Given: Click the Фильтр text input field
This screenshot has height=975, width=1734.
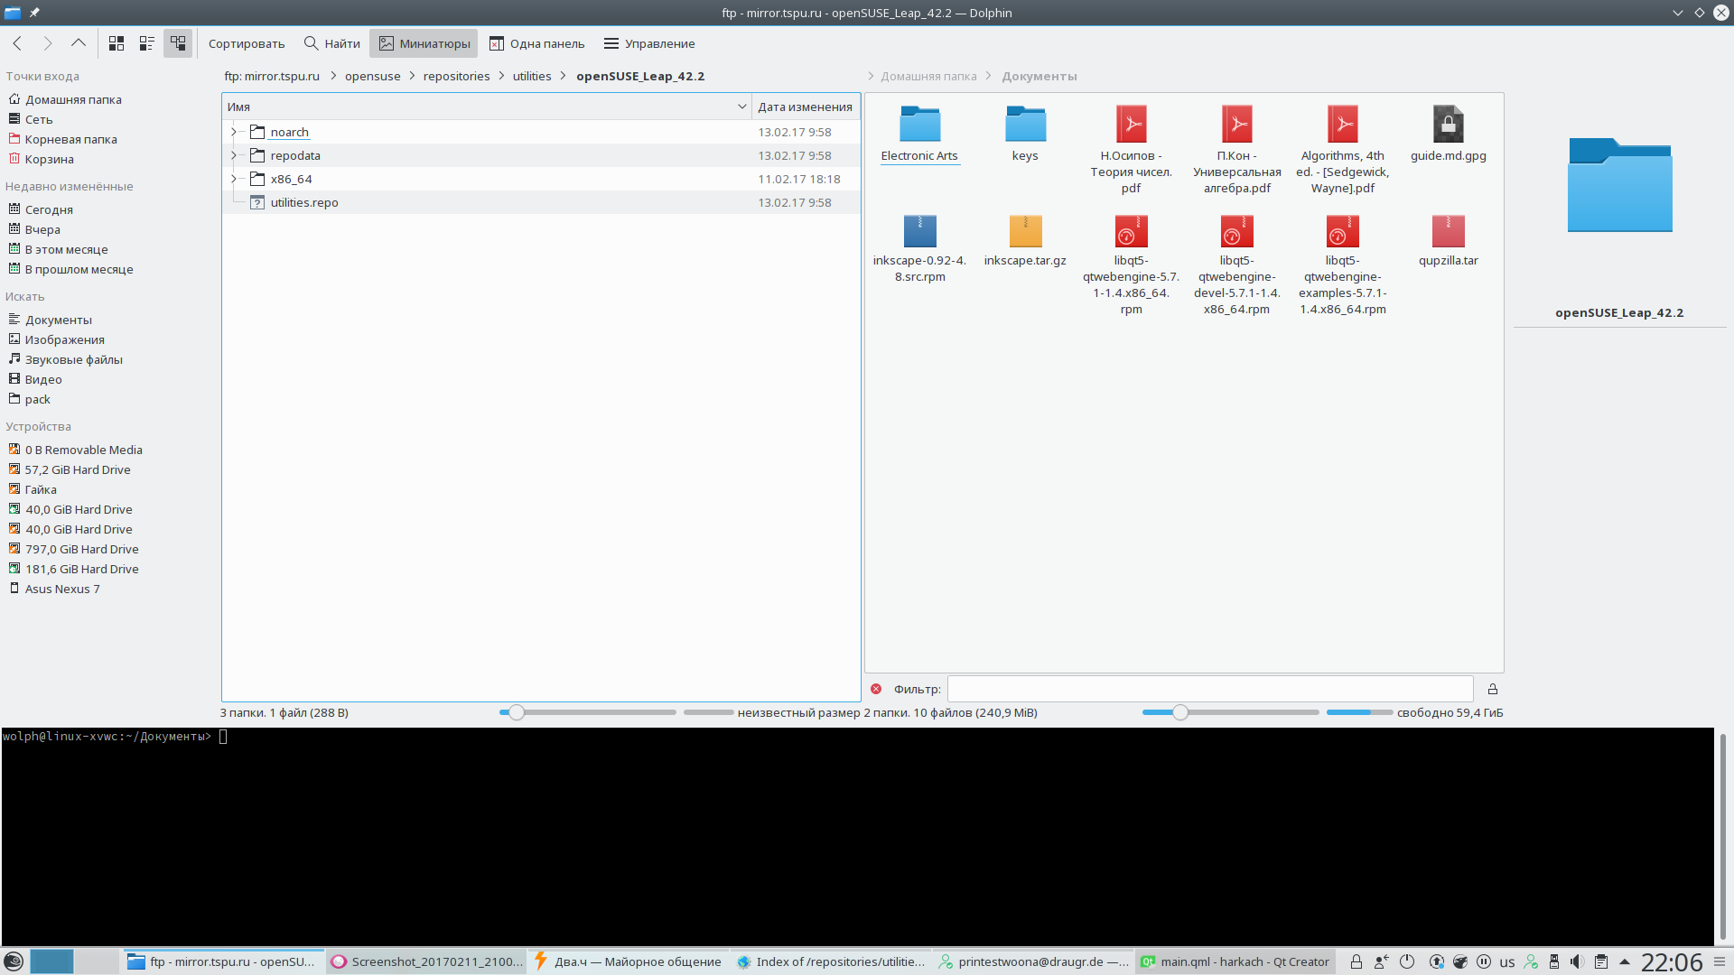Looking at the screenshot, I should coord(1210,689).
